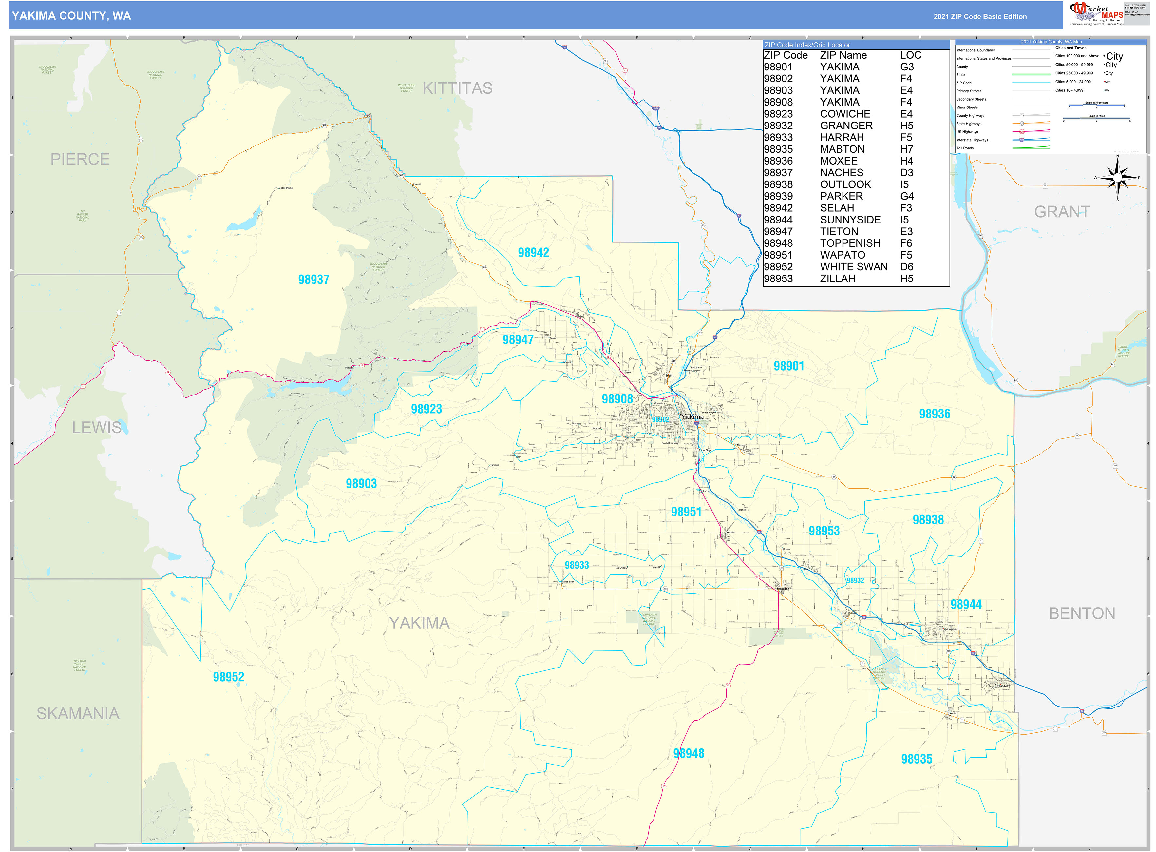
Task: Click the 98948 ZIP label on map
Action: (x=688, y=753)
